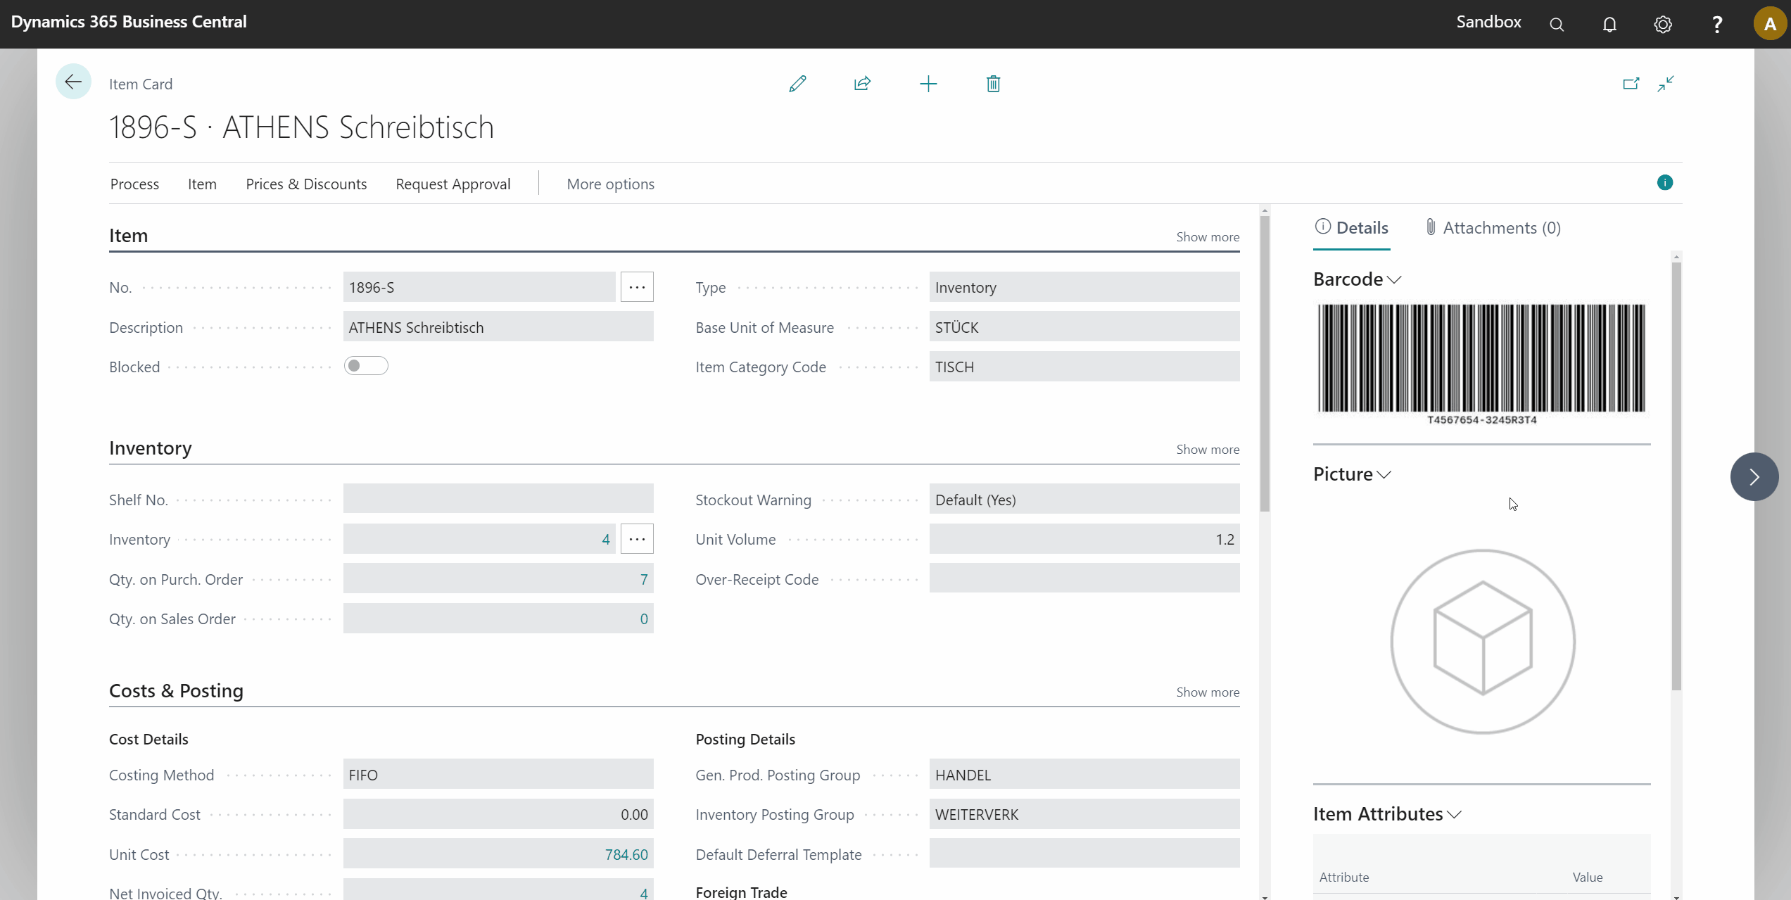This screenshot has width=1791, height=900.
Task: Go back using the back arrow
Action: point(73,82)
